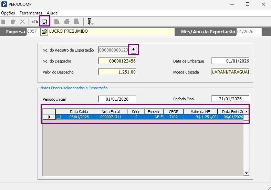Select the Nota Fiscal column header
Viewport: 271px width, 190px height.
(x=111, y=112)
